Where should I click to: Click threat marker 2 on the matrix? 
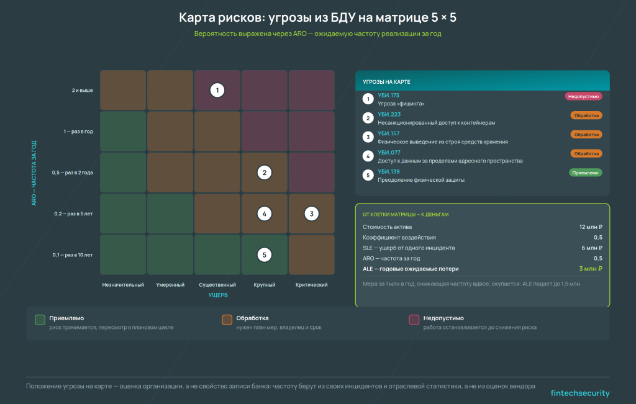click(x=265, y=173)
